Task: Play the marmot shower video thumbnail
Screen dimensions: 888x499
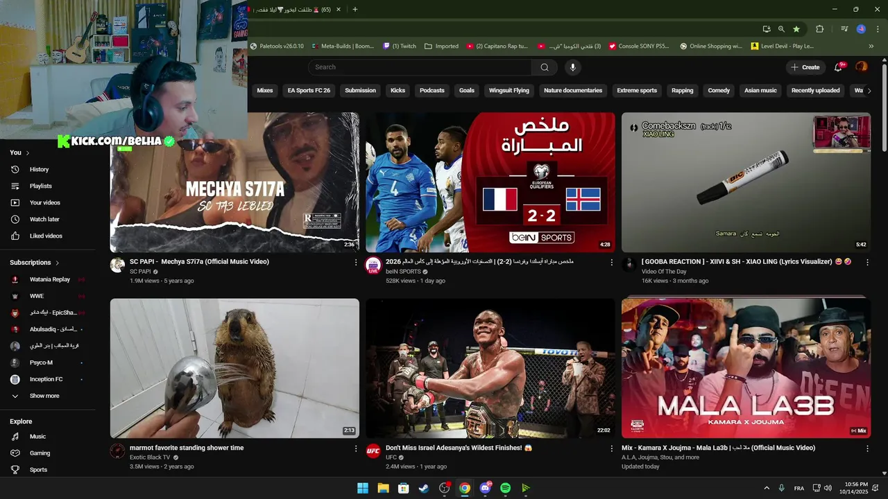Action: point(234,368)
